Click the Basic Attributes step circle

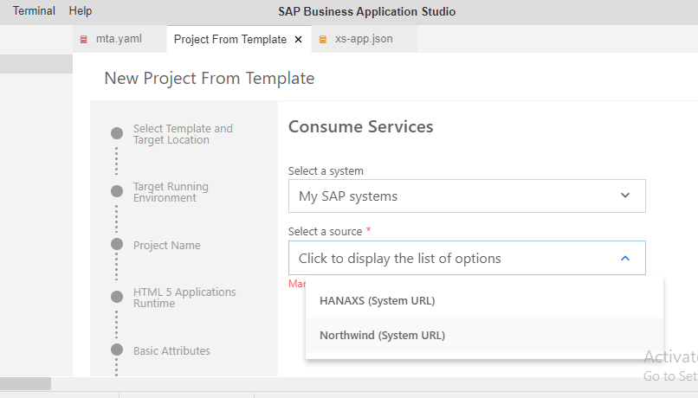tap(117, 350)
